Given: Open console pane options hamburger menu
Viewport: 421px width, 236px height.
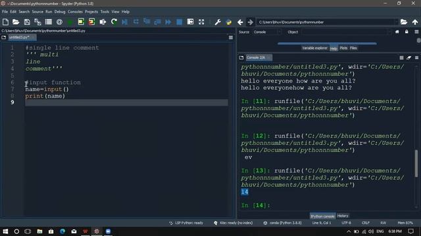Looking at the screenshot, I should coord(416,58).
